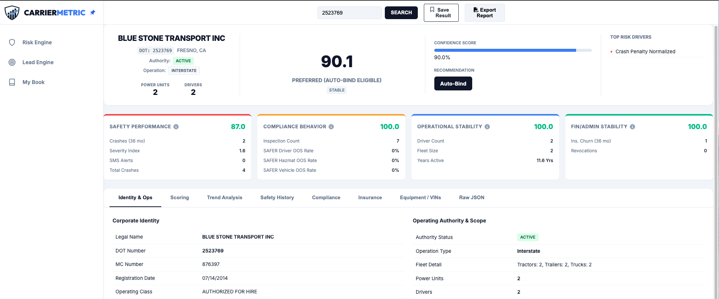The width and height of the screenshot is (719, 299).
Task: Click the MC Number 876397 value
Action: [211, 264]
